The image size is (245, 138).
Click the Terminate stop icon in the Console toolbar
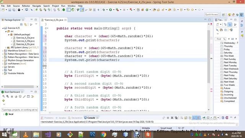coord(168,118)
